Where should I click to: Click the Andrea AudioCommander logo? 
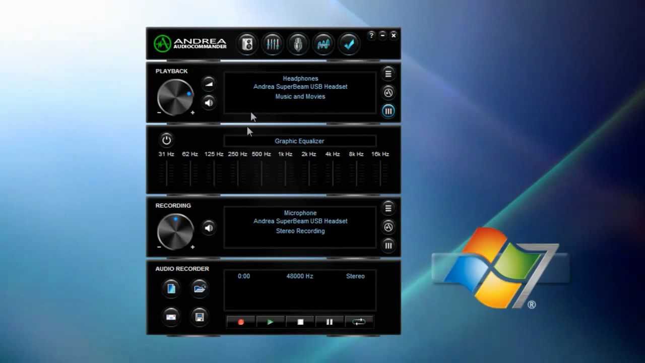point(190,43)
